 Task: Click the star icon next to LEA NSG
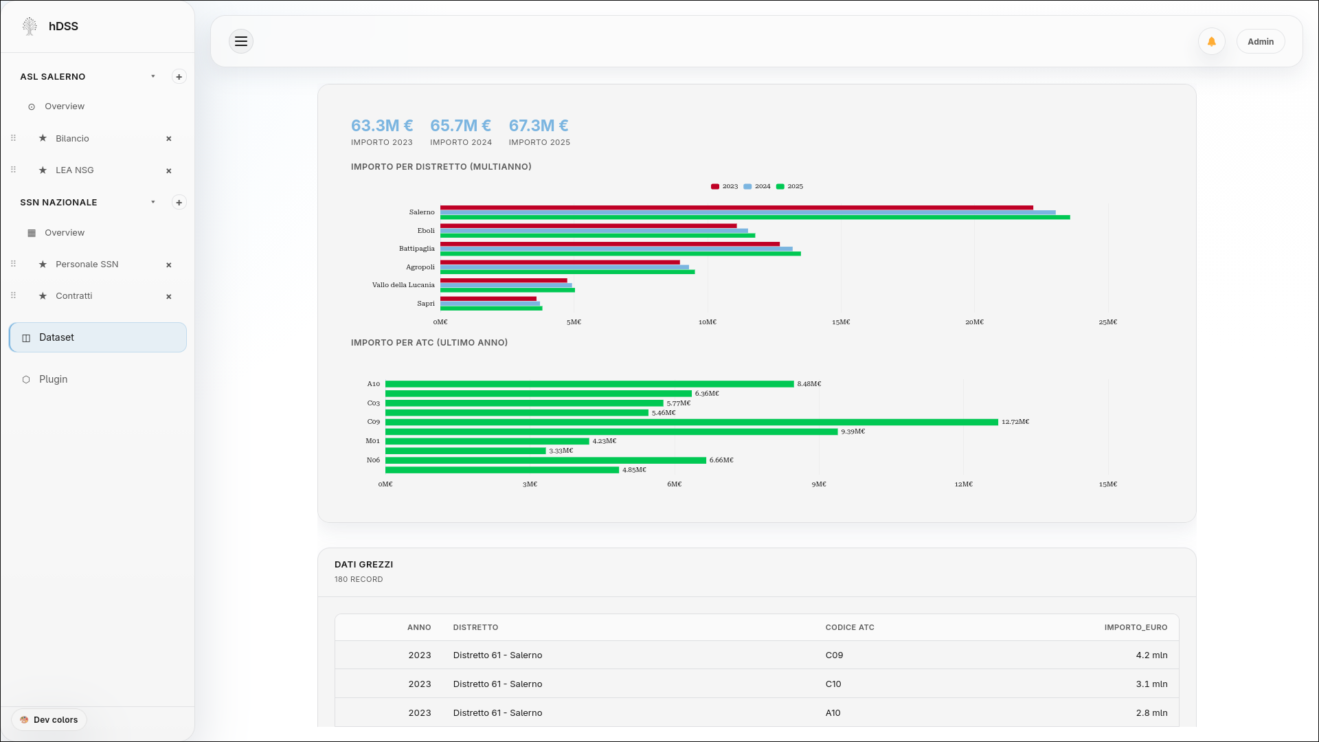[x=43, y=170]
